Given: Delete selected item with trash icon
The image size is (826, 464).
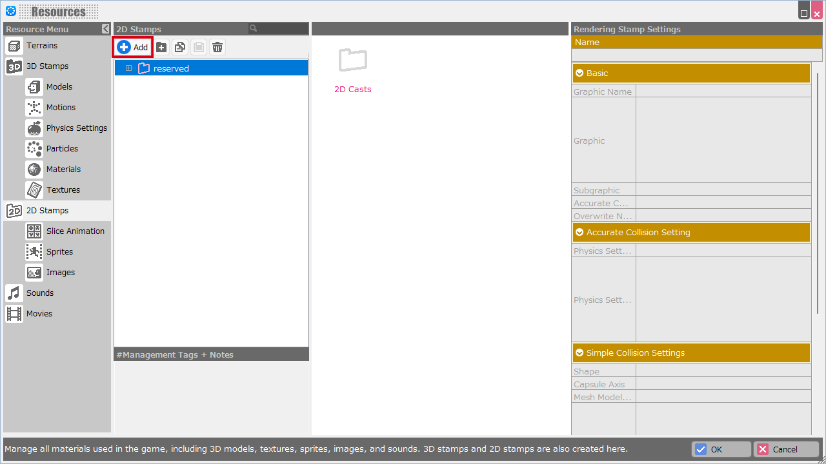Looking at the screenshot, I should coord(217,47).
